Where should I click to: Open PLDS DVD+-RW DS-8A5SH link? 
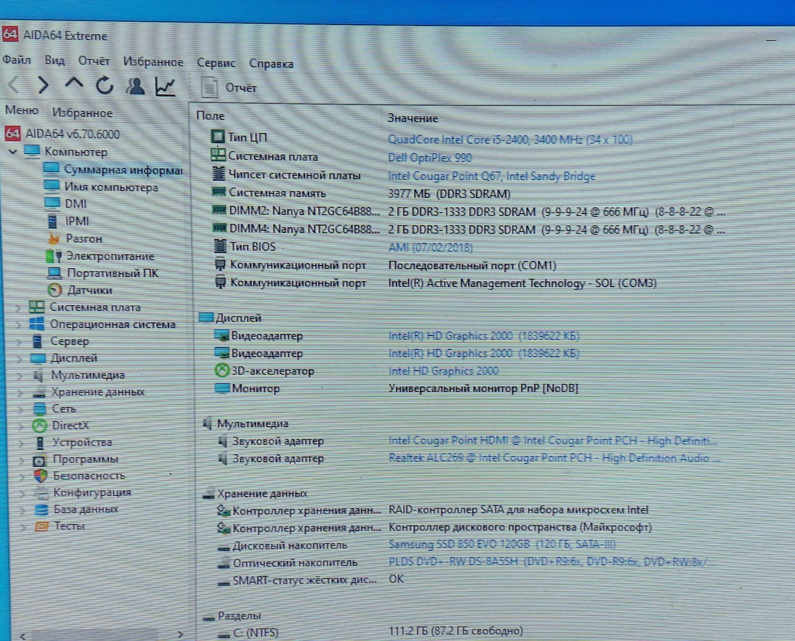click(552, 562)
